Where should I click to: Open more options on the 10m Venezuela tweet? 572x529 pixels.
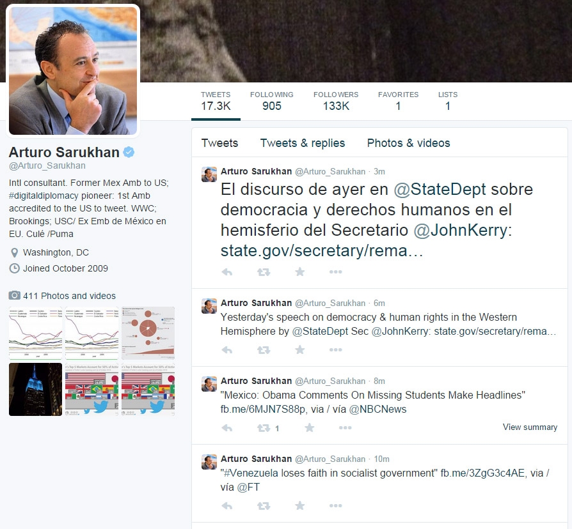[336, 506]
